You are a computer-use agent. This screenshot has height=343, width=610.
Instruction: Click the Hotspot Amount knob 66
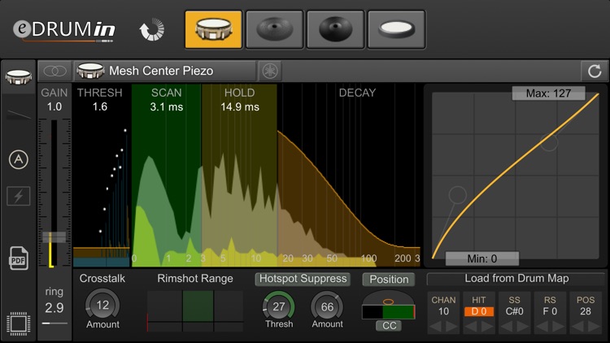pos(327,306)
